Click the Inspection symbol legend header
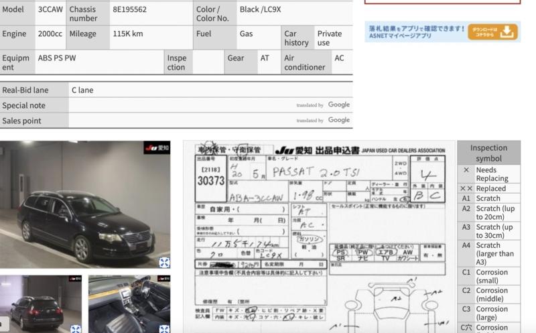 pos(488,153)
